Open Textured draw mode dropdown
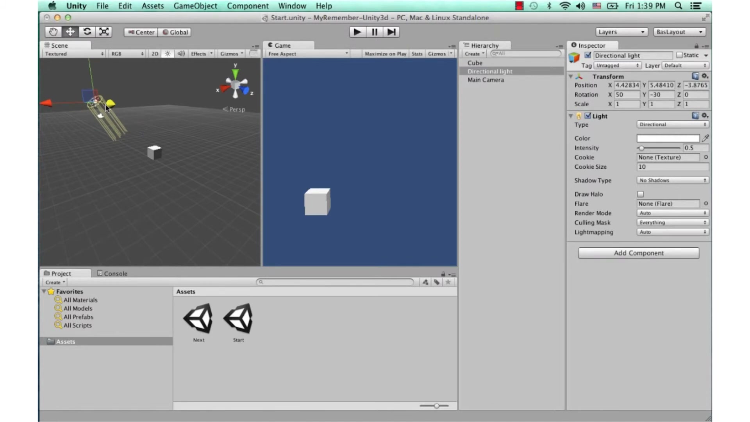This screenshot has height=422, width=750. click(x=74, y=54)
